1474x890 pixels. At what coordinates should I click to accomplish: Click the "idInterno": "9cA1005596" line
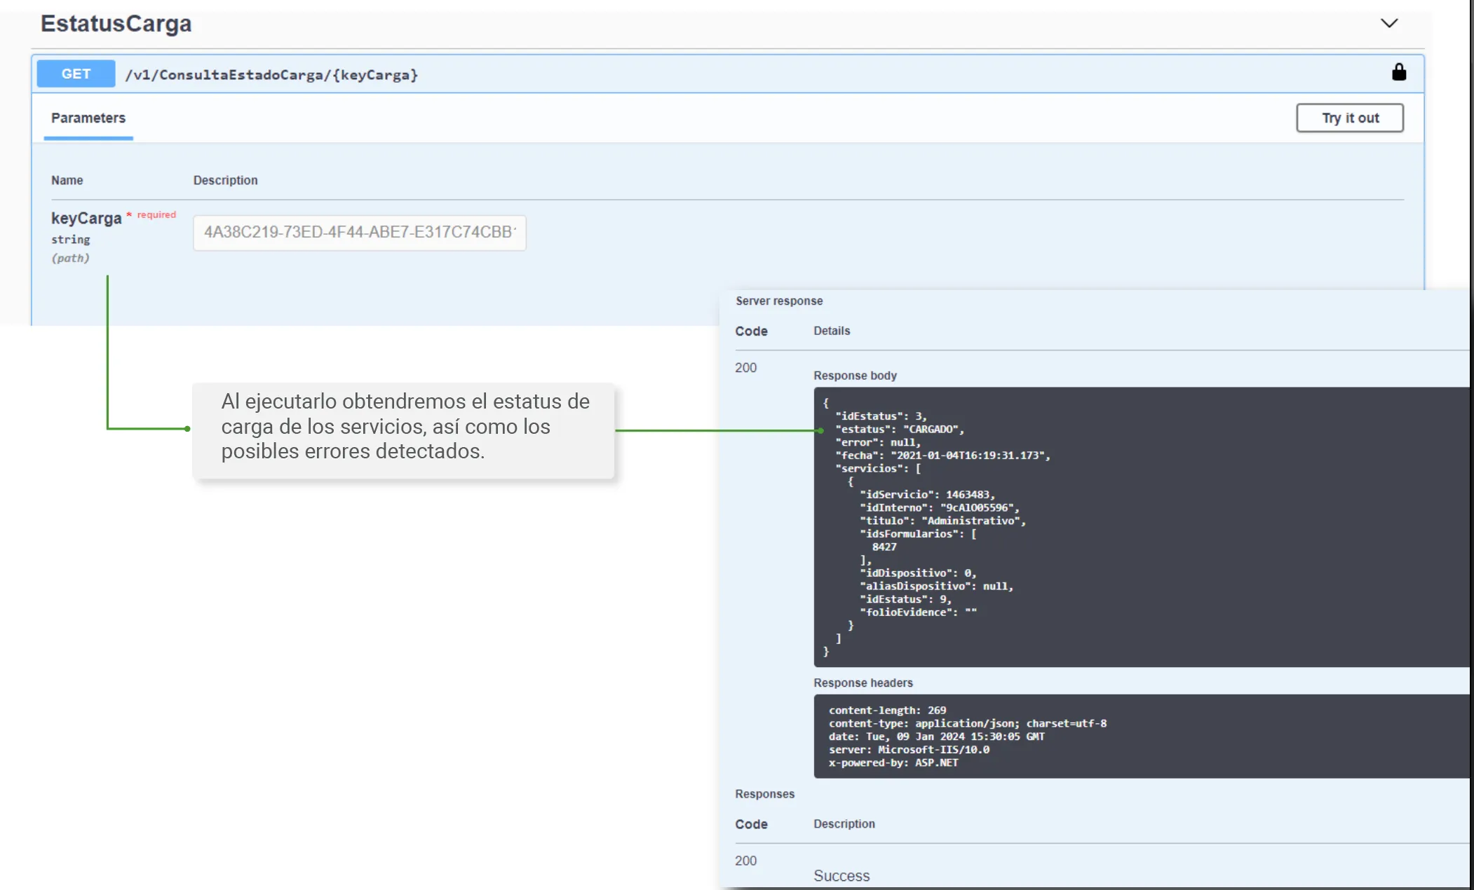point(940,507)
